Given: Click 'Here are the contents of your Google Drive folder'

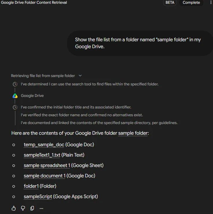Looking at the screenshot, I should point(64,133).
